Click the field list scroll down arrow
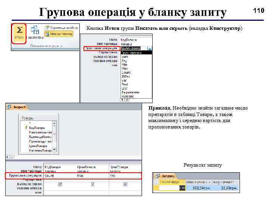 click(x=54, y=150)
